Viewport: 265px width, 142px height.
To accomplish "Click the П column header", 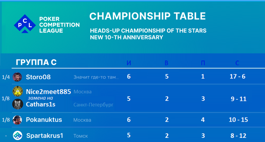I will [x=203, y=63].
